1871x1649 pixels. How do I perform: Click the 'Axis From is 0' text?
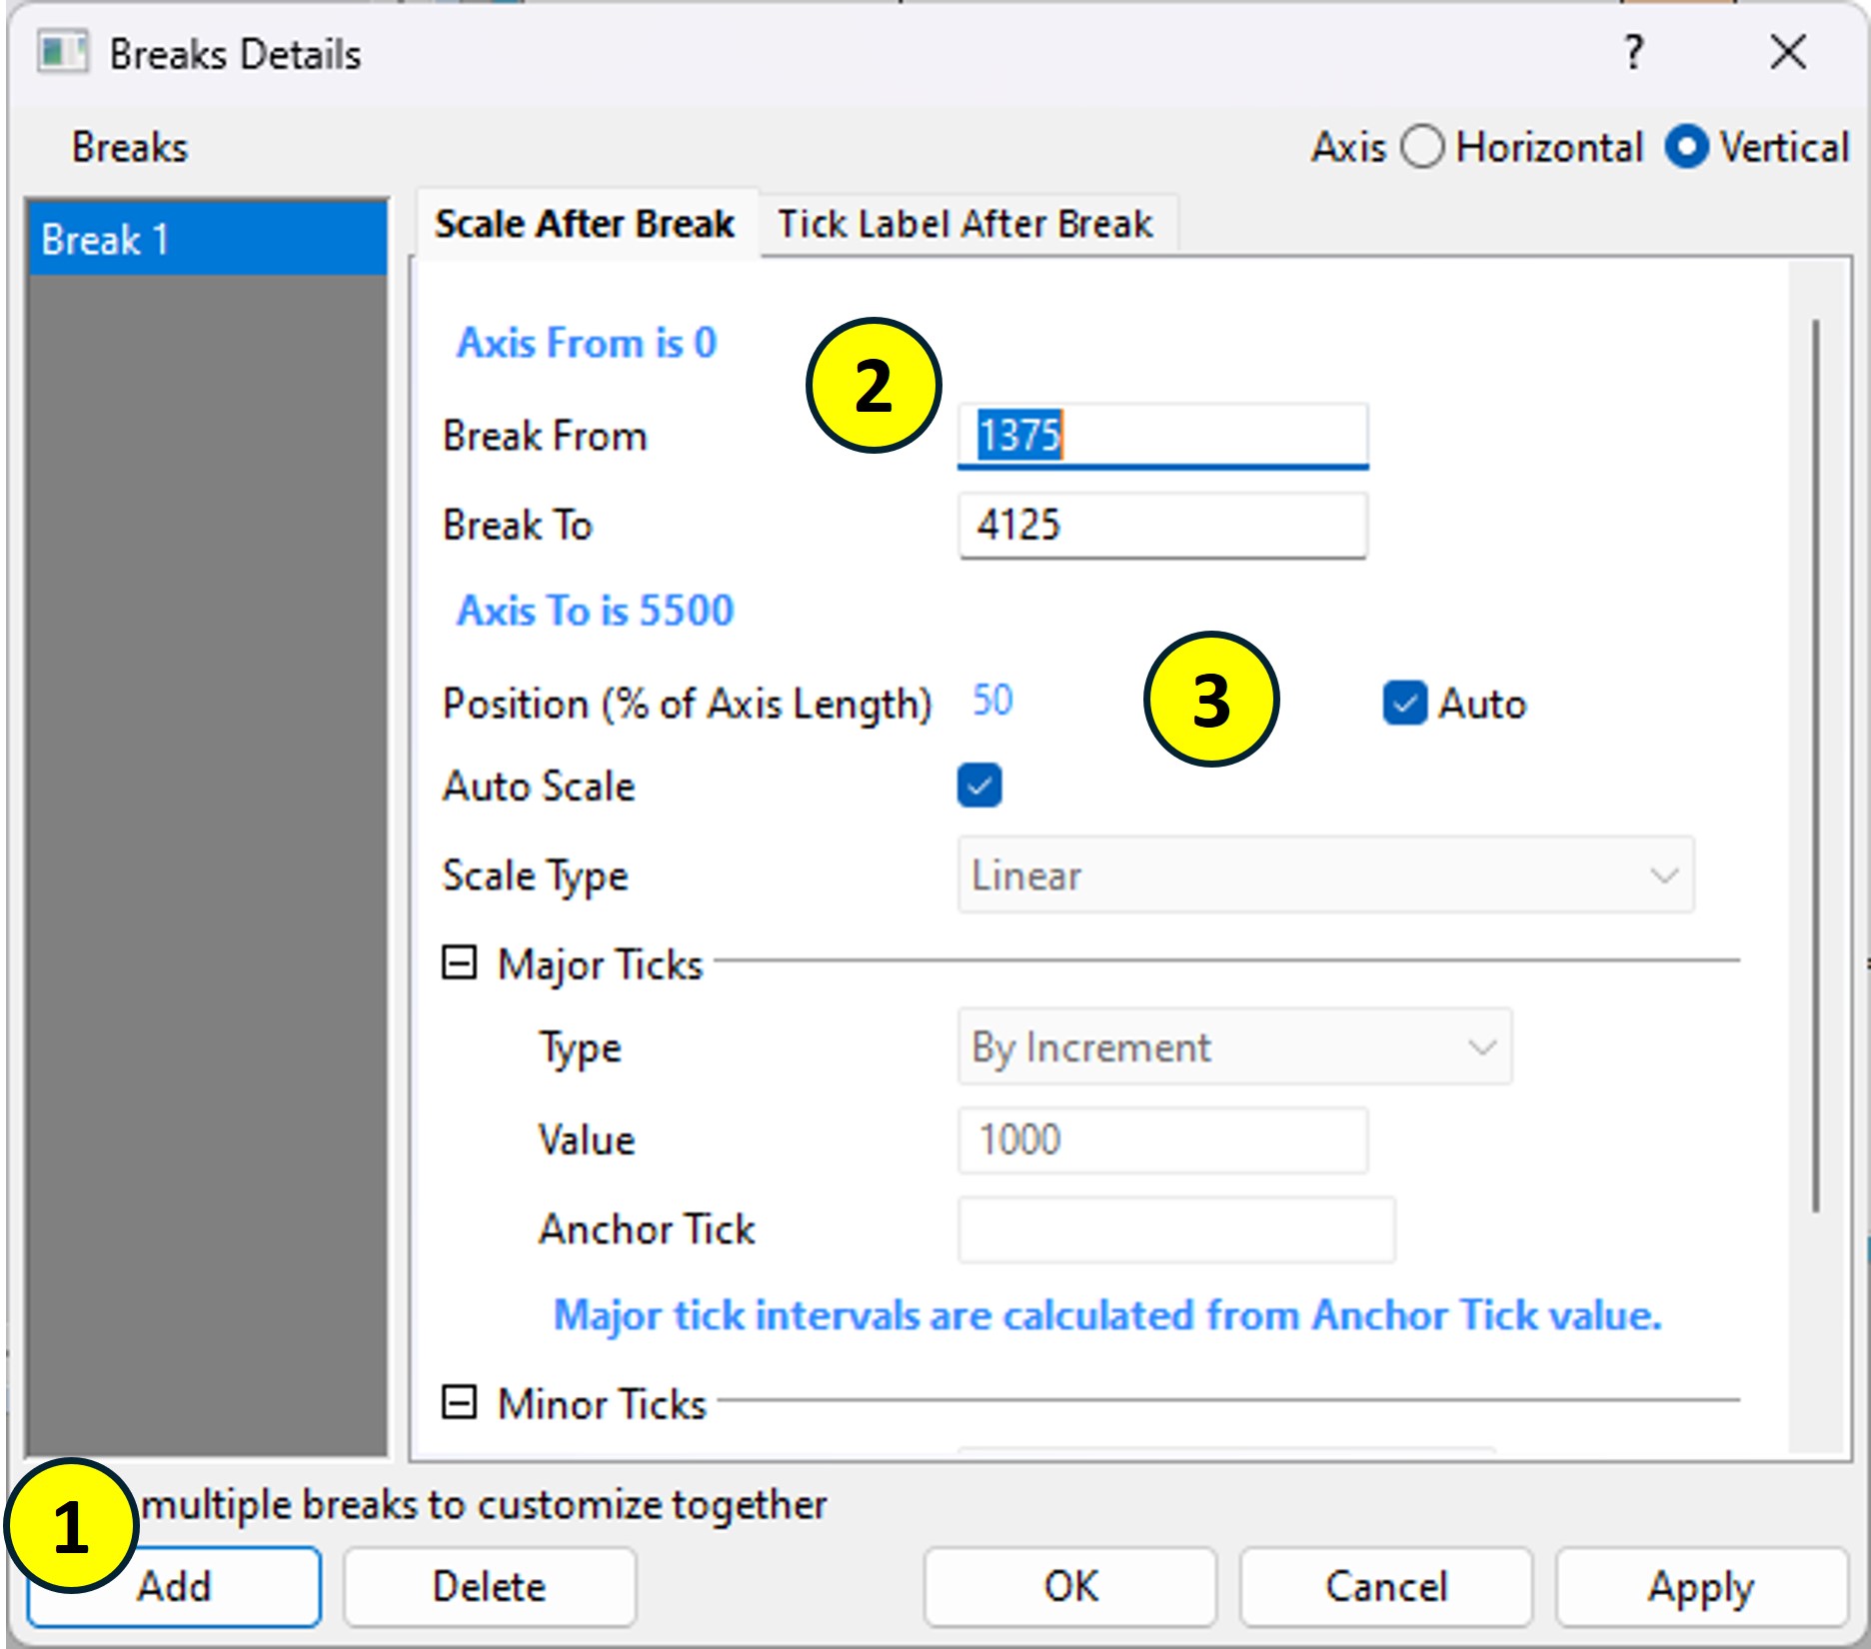587,343
